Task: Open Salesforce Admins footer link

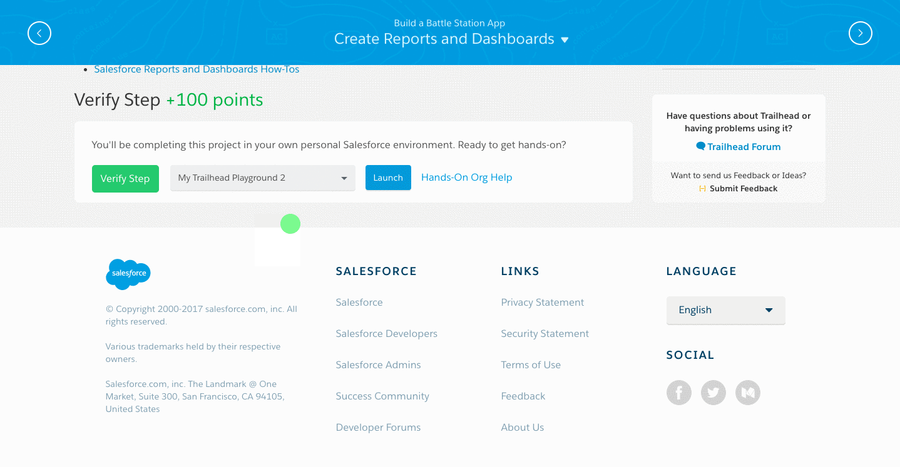Action: tap(379, 365)
